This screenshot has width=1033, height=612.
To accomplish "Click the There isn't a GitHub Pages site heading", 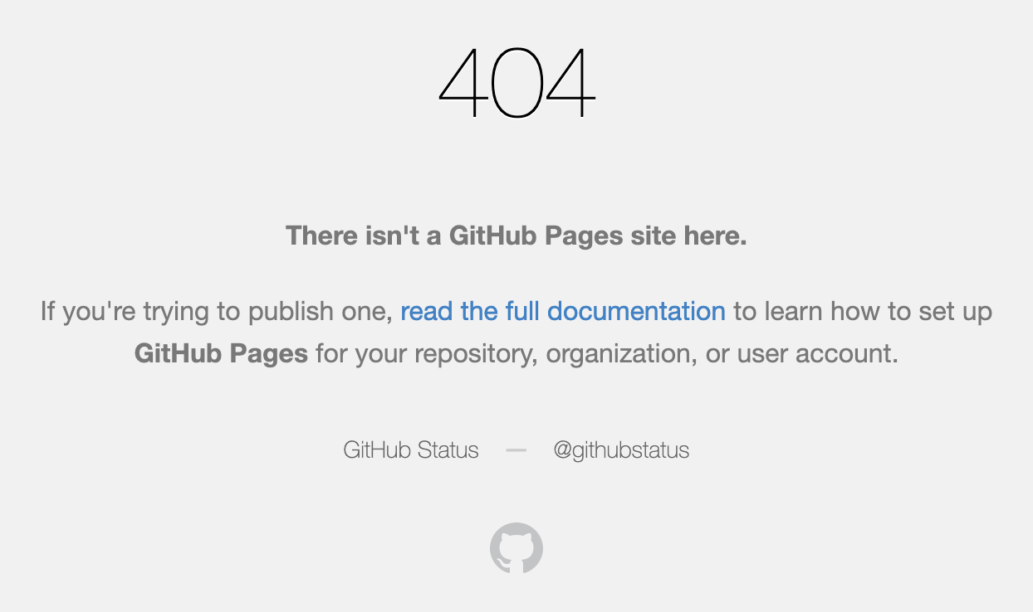I will point(516,236).
